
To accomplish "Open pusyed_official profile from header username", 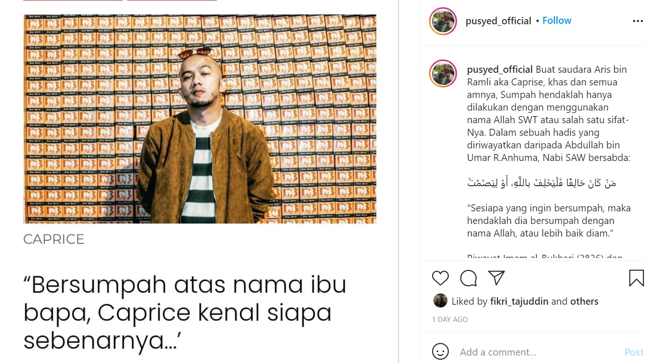I will coord(498,21).
